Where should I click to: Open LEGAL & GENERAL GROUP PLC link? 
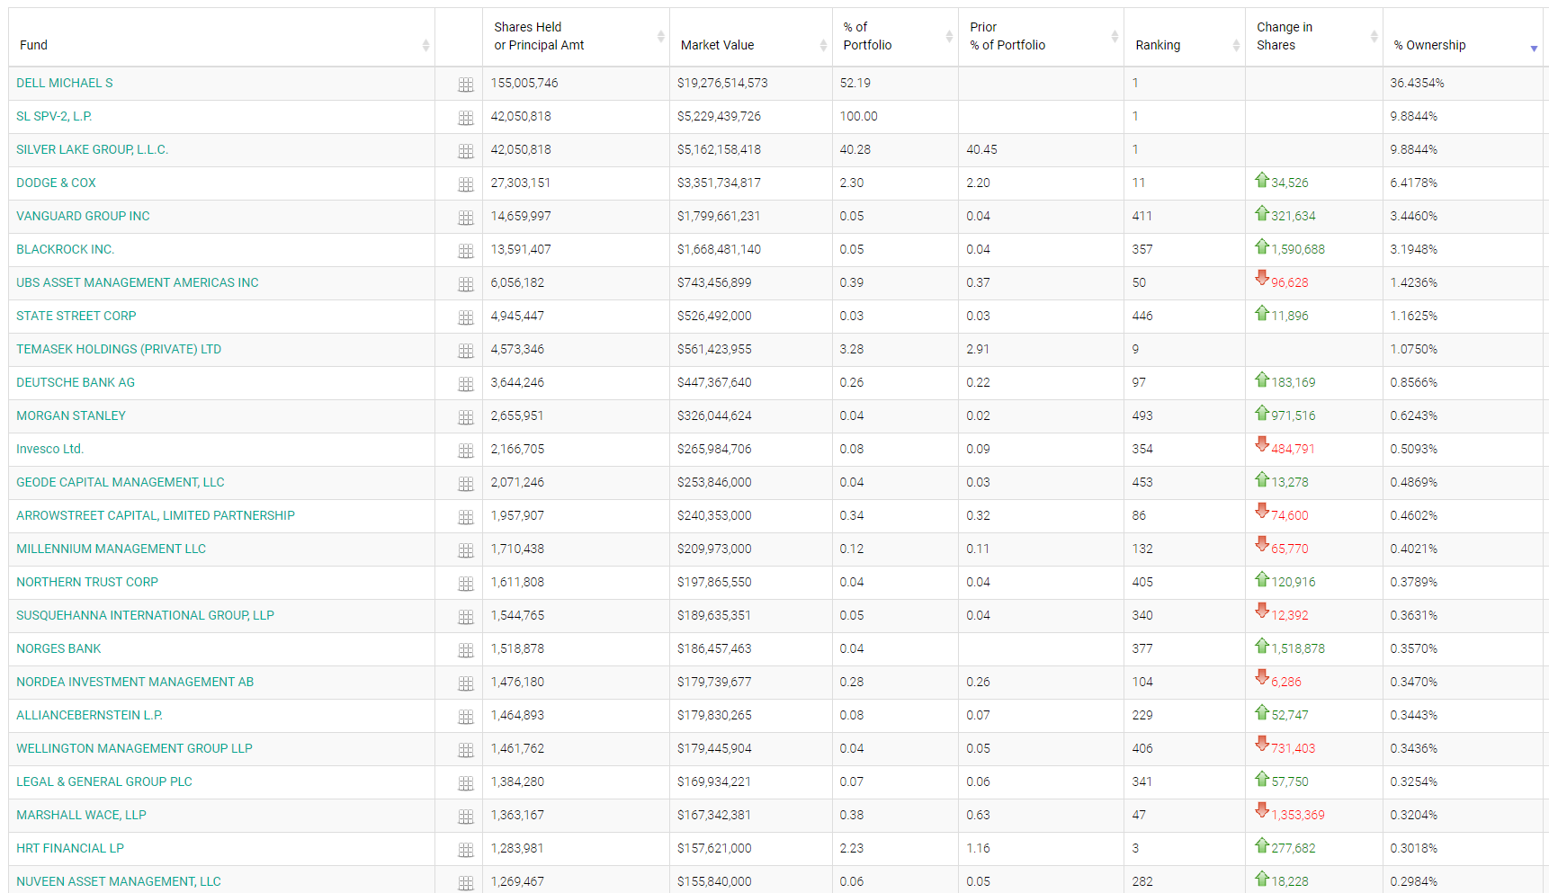(x=104, y=781)
